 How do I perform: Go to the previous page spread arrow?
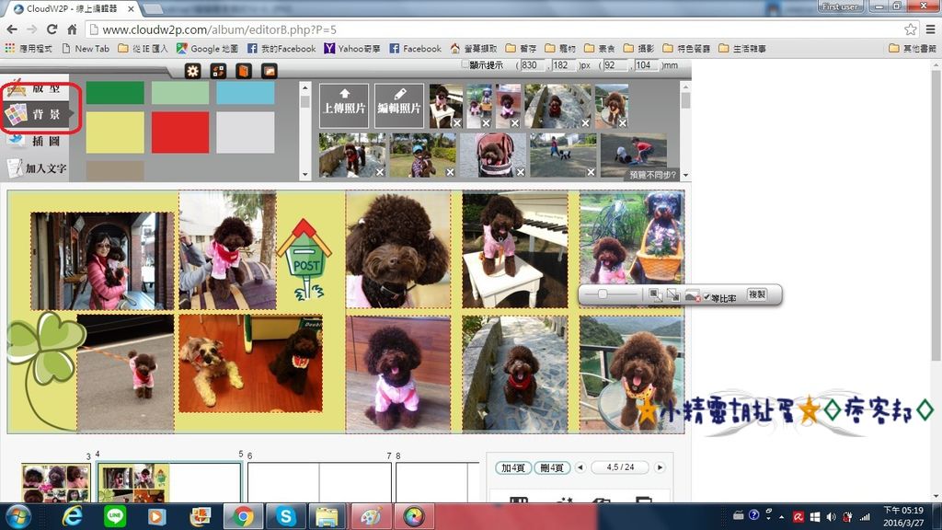point(580,467)
